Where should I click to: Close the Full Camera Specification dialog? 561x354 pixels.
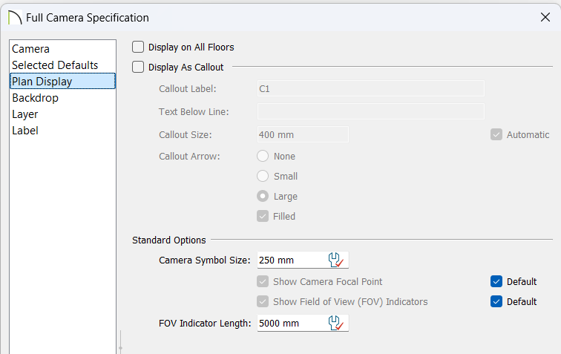[x=545, y=17]
